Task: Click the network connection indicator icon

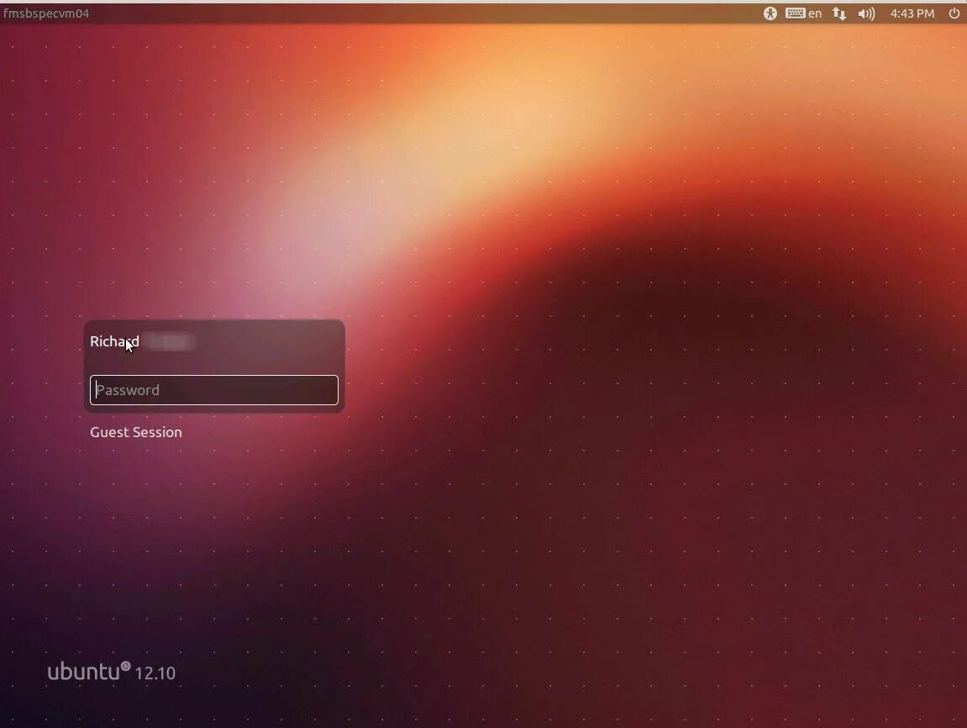Action: (x=838, y=13)
